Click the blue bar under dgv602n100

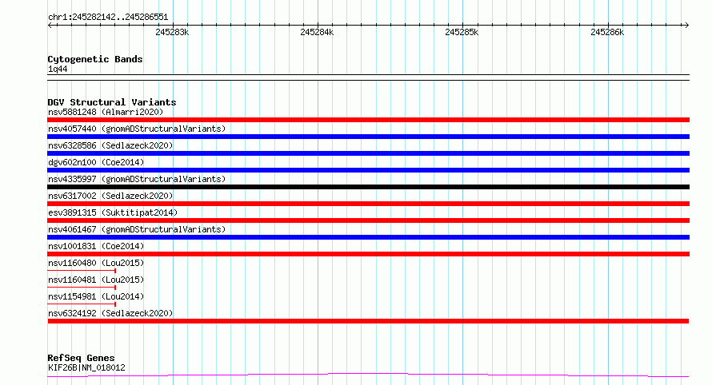[368, 170]
